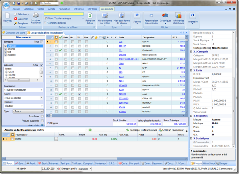
Task: Open the Fournisseur dropdown
Action: pyautogui.click(x=42, y=90)
